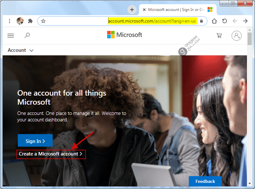Bookmark this page with the star
The height and width of the screenshot is (189, 255).
(43, 21)
